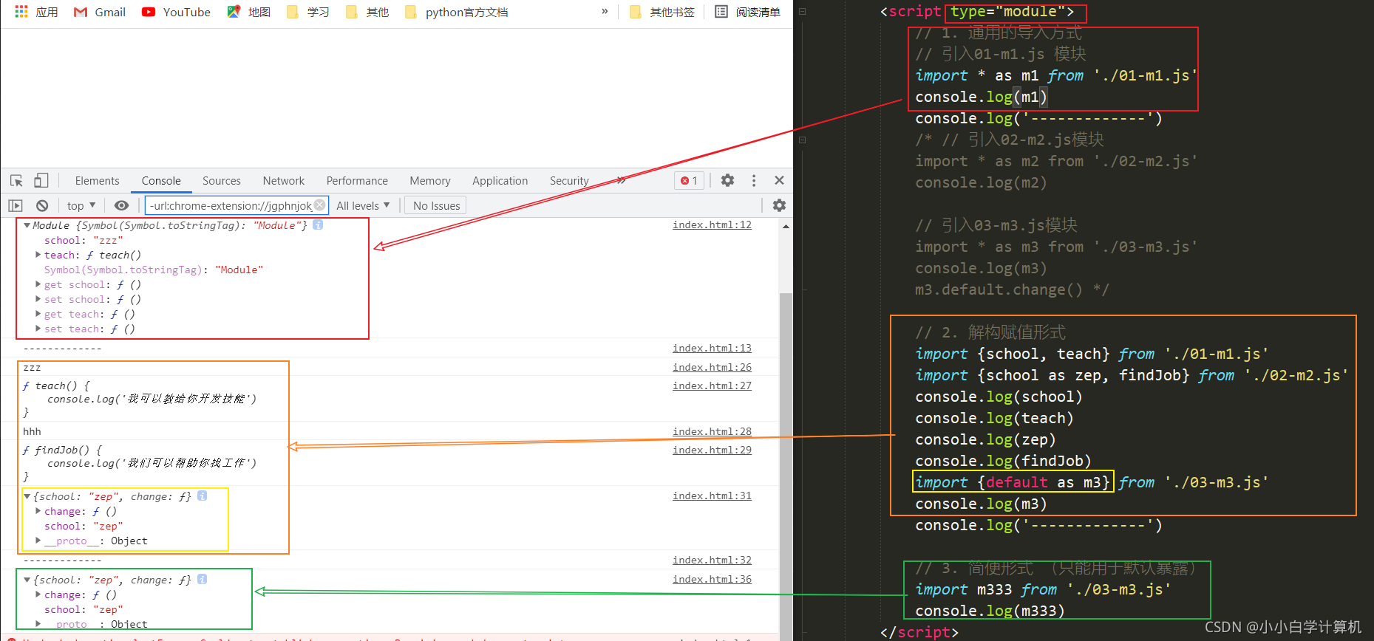Click the No Issues button
Image resolution: width=1374 pixels, height=641 pixels.
point(436,205)
